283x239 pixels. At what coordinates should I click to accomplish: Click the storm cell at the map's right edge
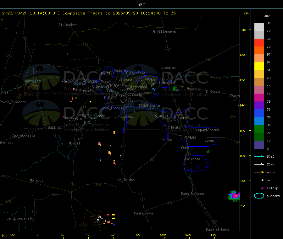pyautogui.click(x=234, y=196)
